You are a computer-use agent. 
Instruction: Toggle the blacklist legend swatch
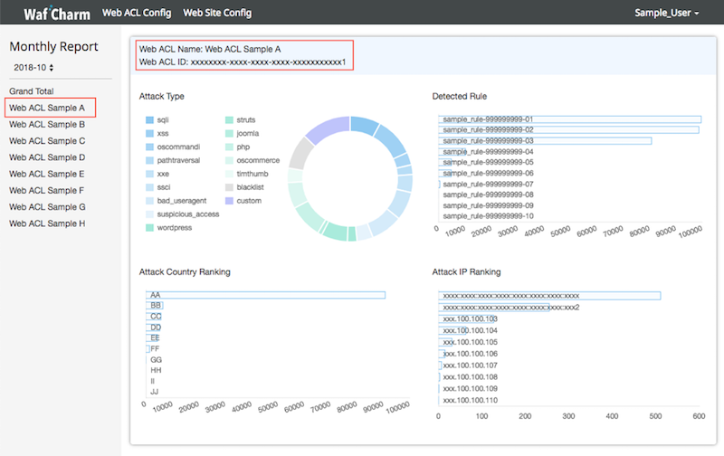[x=229, y=186]
